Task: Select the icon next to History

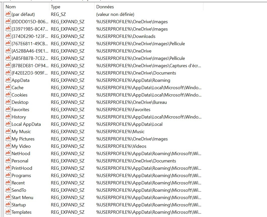Action: click(8, 117)
